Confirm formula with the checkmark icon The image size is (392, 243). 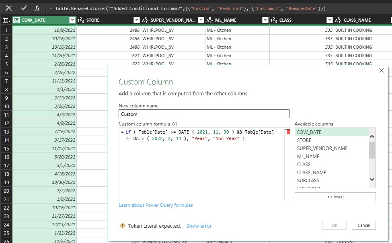point(24,8)
